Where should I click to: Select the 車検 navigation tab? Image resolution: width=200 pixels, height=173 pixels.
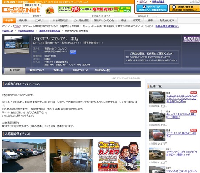coord(123,20)
